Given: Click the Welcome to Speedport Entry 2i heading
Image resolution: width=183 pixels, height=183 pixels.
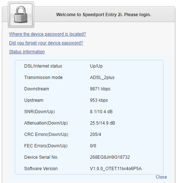Looking at the screenshot, I should tap(104, 15).
